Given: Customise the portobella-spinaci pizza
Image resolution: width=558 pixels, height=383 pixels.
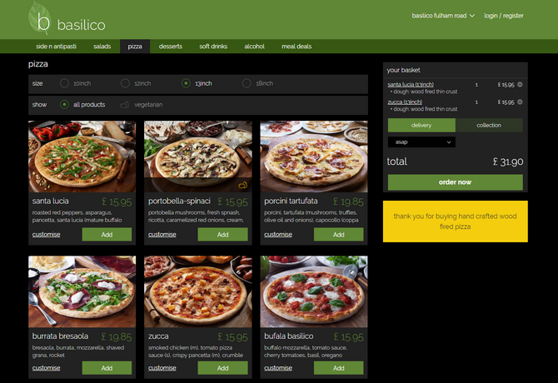Looking at the screenshot, I should (x=162, y=234).
